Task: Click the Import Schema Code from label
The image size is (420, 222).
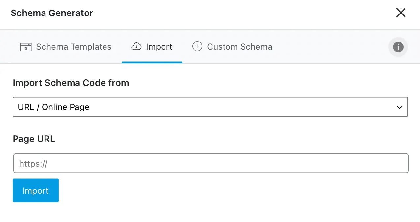Action: (x=71, y=83)
